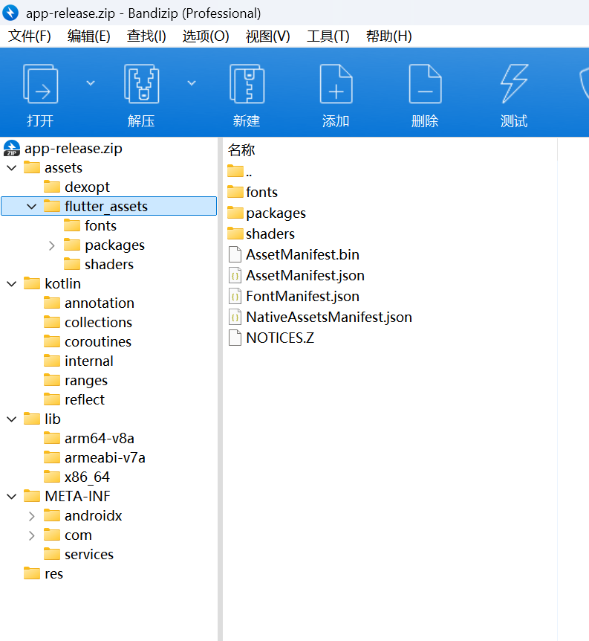Open the dropdown arrow next to 解压
The image size is (589, 641).
tap(192, 83)
